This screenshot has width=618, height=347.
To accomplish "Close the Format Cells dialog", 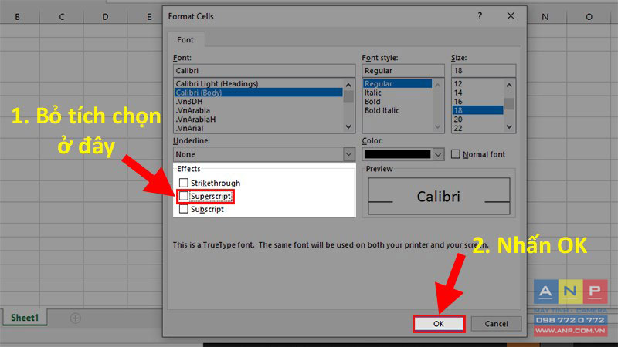I will [511, 16].
